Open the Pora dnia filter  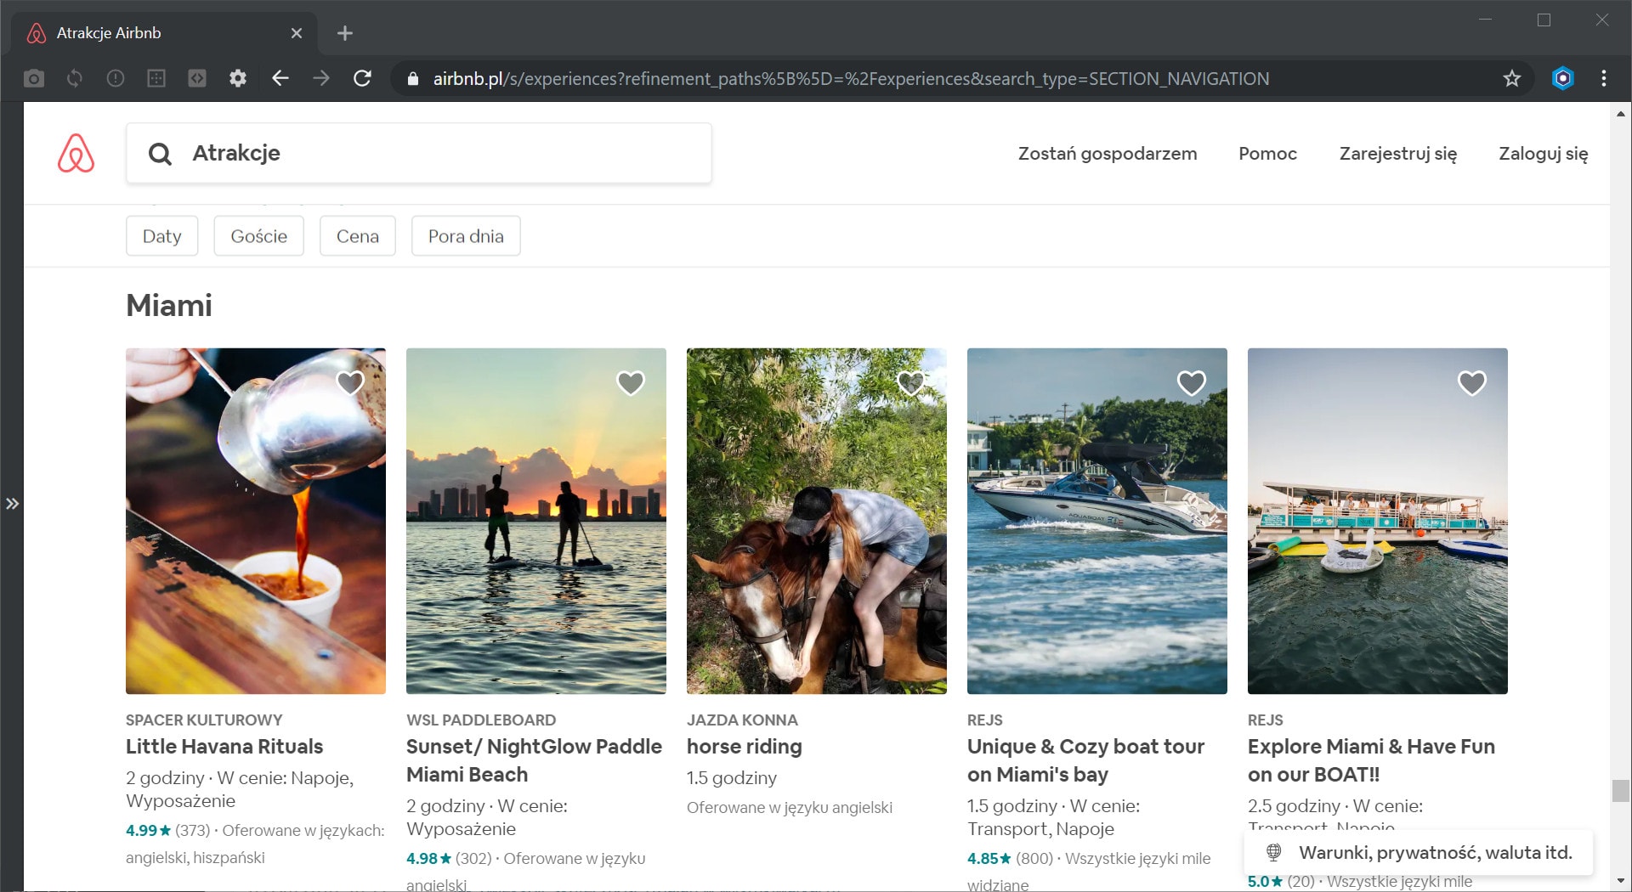[466, 236]
